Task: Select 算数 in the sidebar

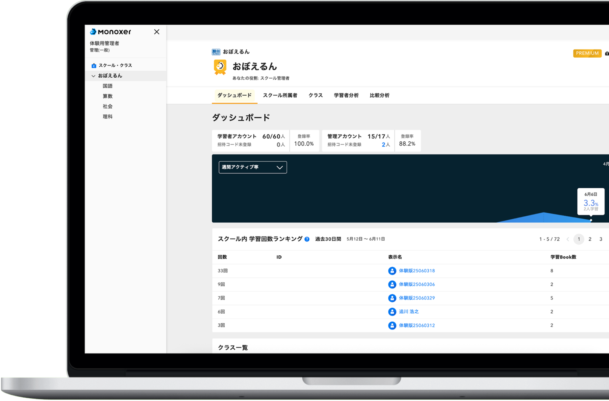Action: tap(108, 96)
